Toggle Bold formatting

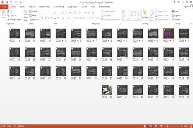(42, 18)
